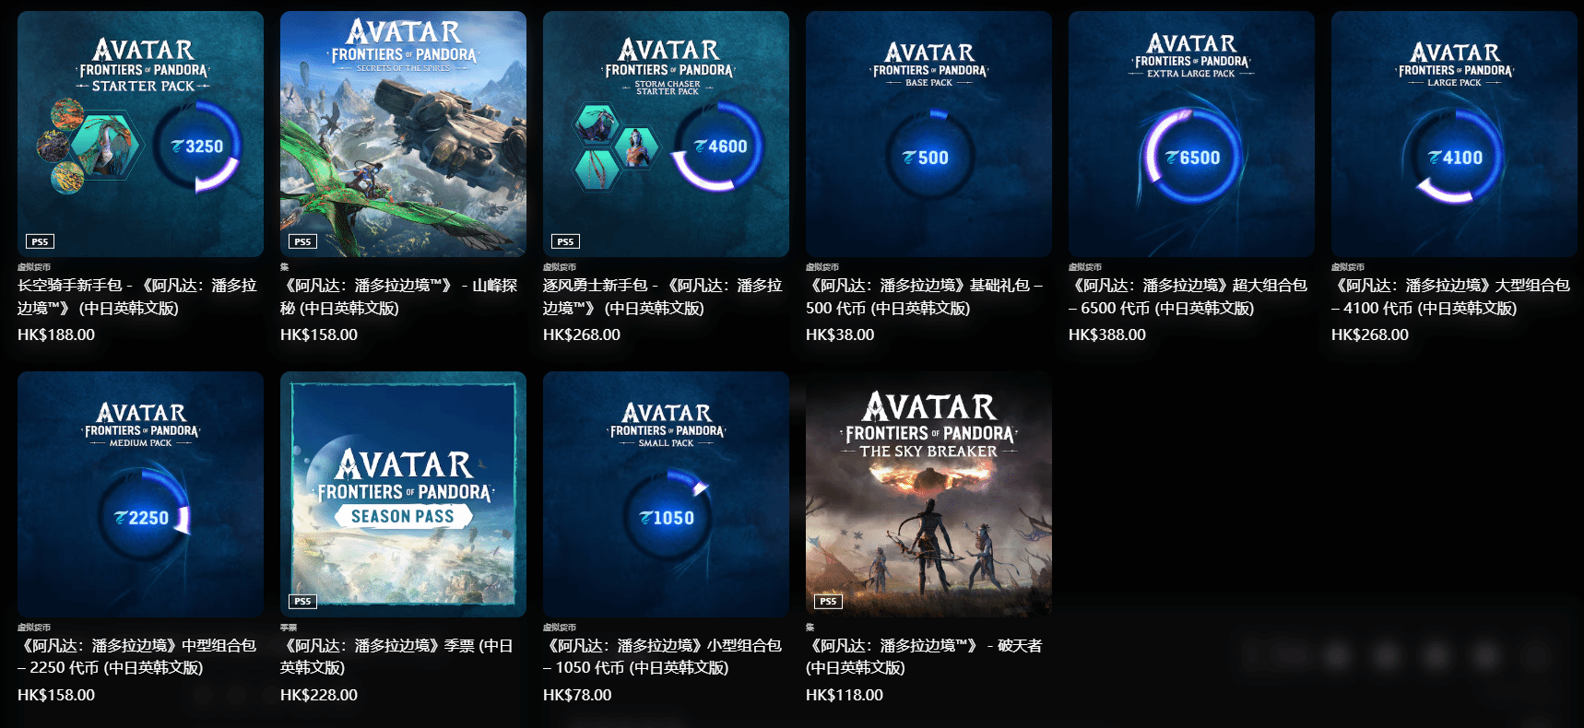Open The Sky Breaker cover art
The height and width of the screenshot is (728, 1584).
point(928,494)
